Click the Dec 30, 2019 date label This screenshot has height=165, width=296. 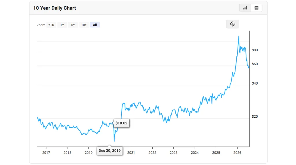tap(110, 151)
